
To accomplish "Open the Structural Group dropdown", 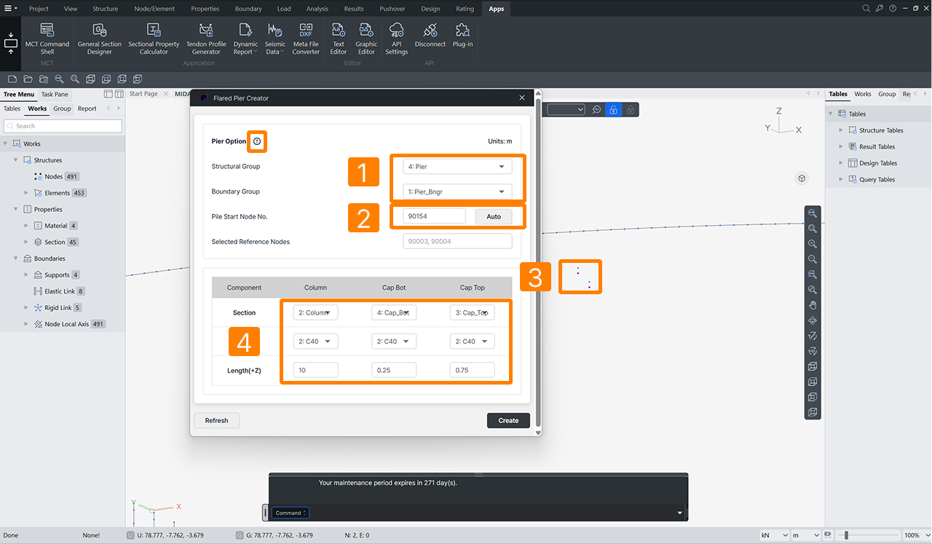I will (457, 167).
